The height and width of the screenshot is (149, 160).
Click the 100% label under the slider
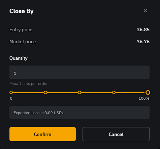[x=144, y=98]
